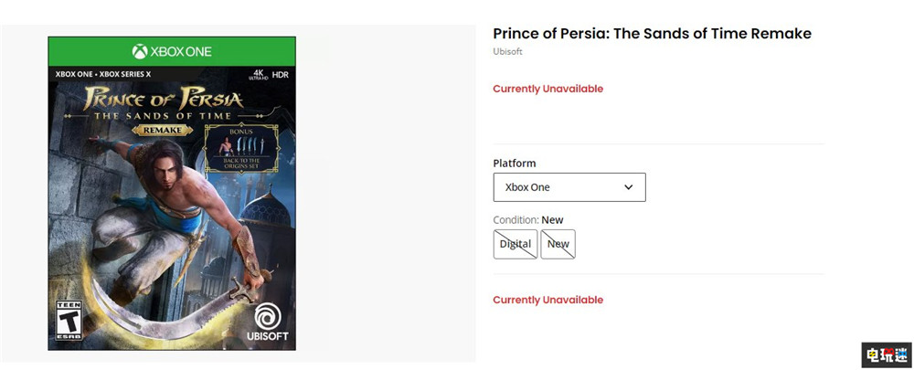Image resolution: width=914 pixels, height=370 pixels.
Task: Select the New condition option
Action: coord(558,244)
